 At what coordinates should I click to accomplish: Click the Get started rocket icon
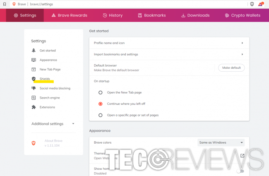34,50
